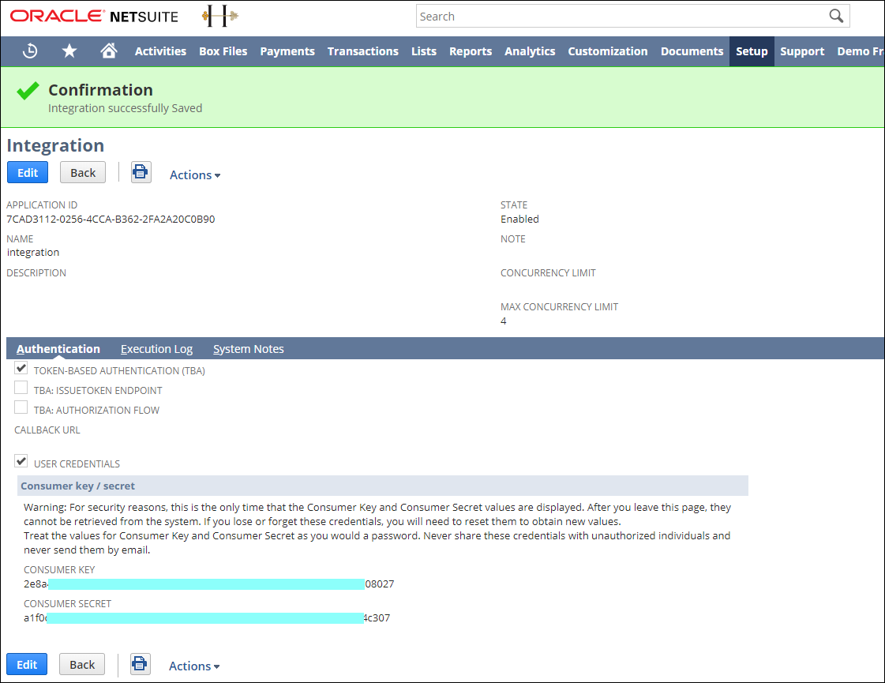Expand the top Actions dropdown

coord(194,175)
